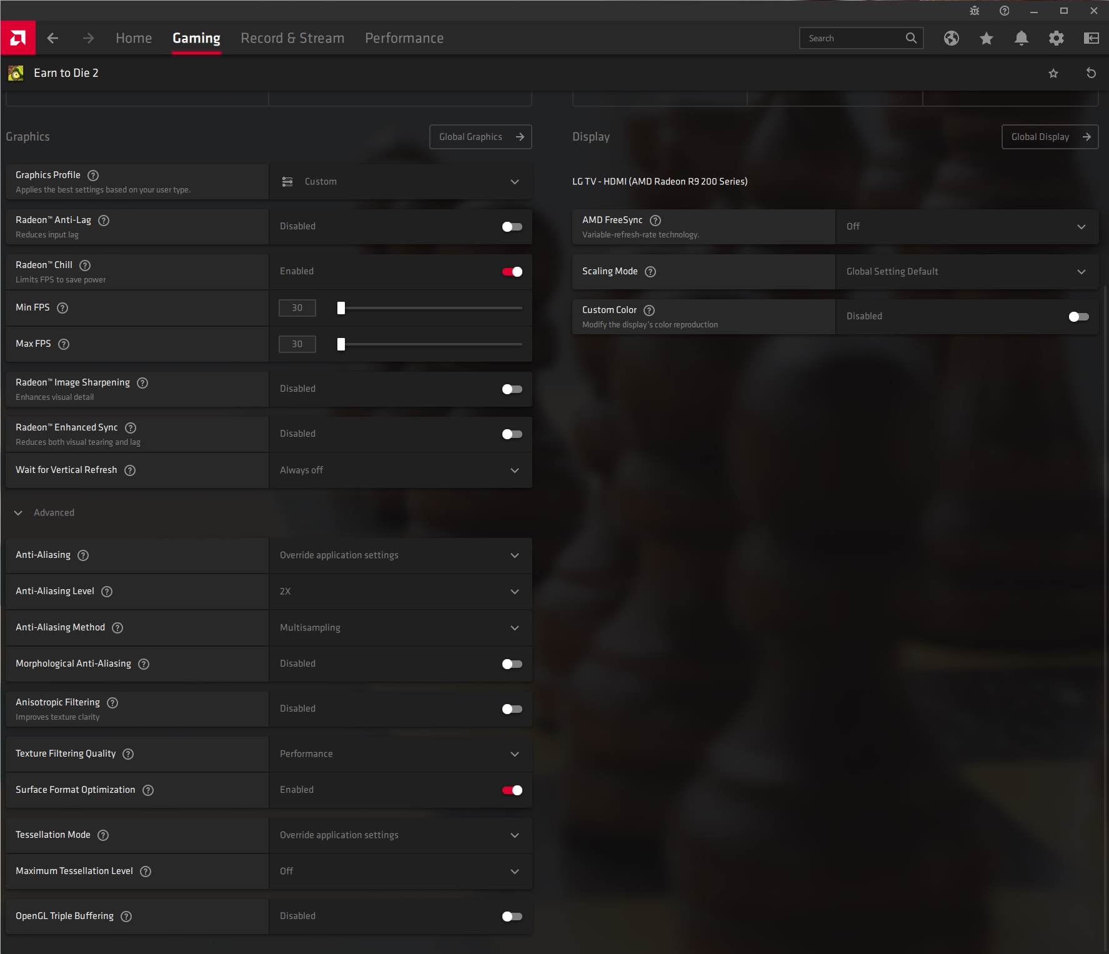Open the Anti-Aliasing Level dropdown
This screenshot has height=954, width=1109.
tap(400, 592)
